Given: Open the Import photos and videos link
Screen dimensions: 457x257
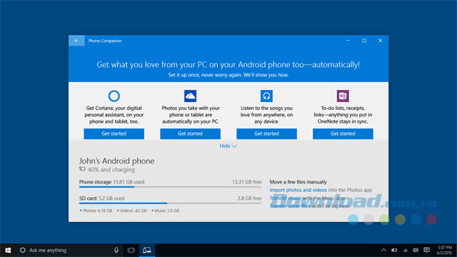Looking at the screenshot, I should click(x=298, y=190).
